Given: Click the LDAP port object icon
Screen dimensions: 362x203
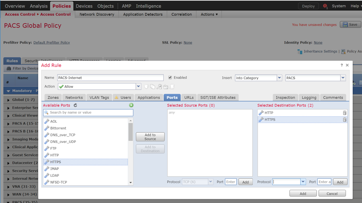Looking at the screenshot, I should pos(47,176).
